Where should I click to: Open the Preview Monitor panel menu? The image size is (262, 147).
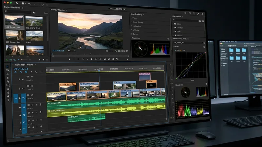pos(67,10)
